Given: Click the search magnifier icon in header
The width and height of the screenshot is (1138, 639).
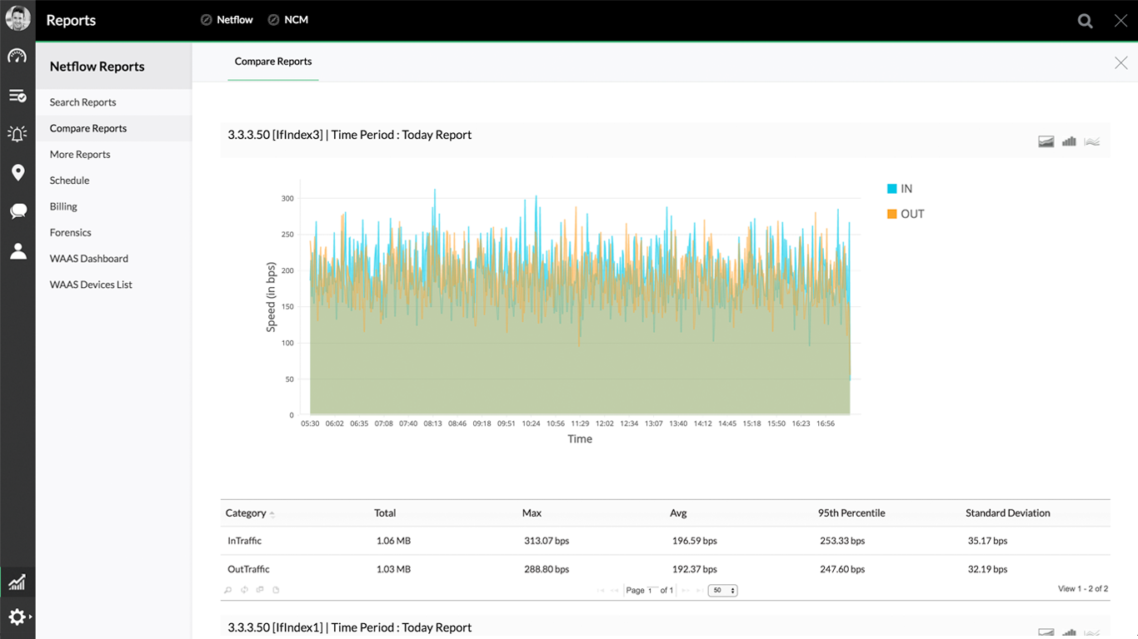Looking at the screenshot, I should click(1085, 21).
